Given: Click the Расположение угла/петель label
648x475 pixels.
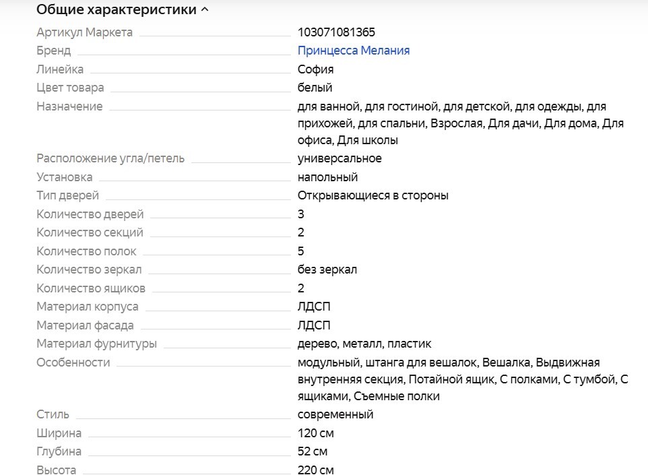Looking at the screenshot, I should coord(110,158).
